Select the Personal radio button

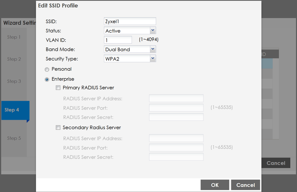coord(47,69)
